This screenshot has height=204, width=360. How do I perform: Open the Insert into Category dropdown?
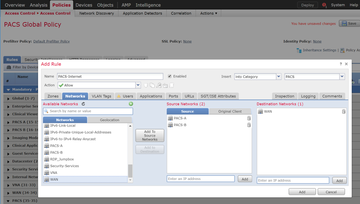[x=278, y=77]
